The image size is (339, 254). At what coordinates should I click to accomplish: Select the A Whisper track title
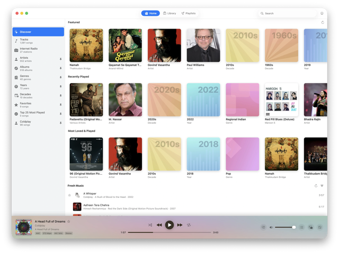coord(90,194)
